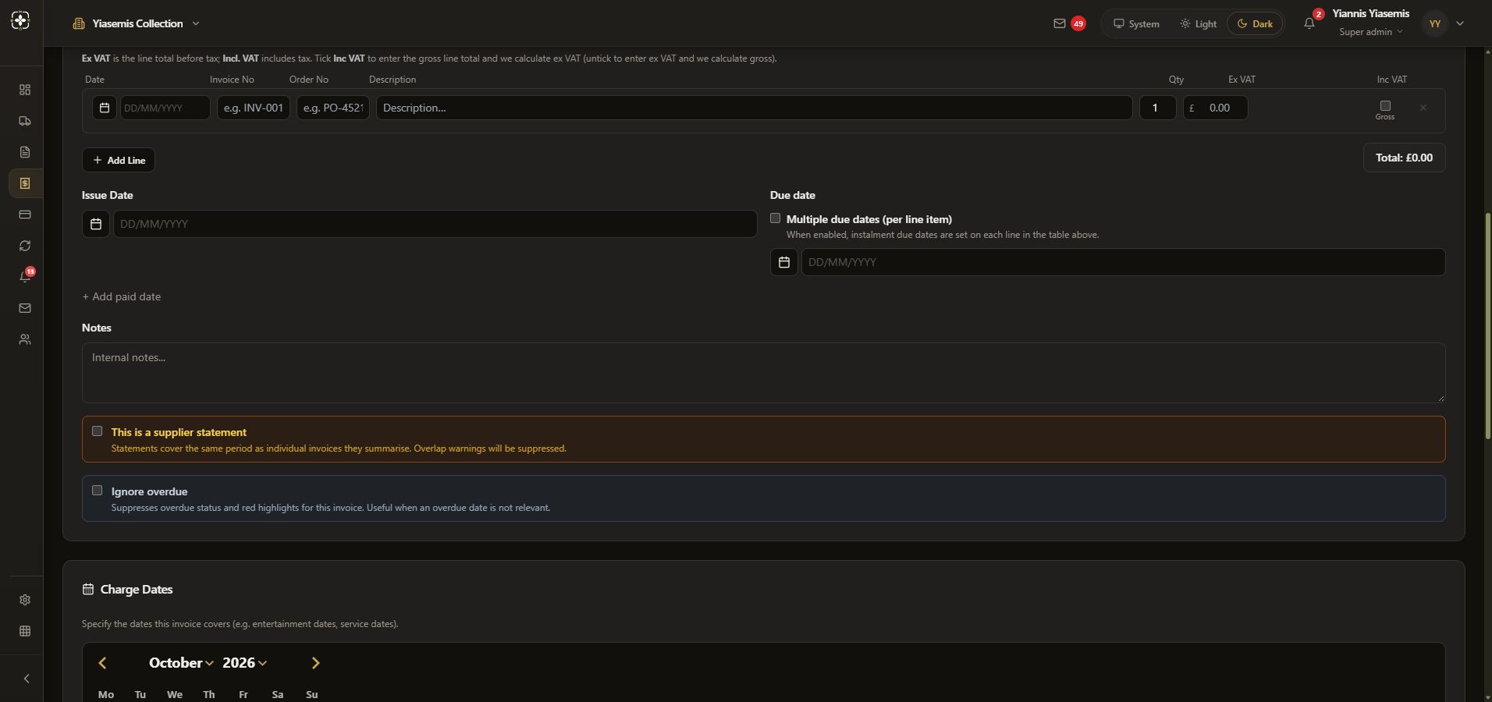
Task: Open the credit card sidebar icon
Action: point(25,214)
